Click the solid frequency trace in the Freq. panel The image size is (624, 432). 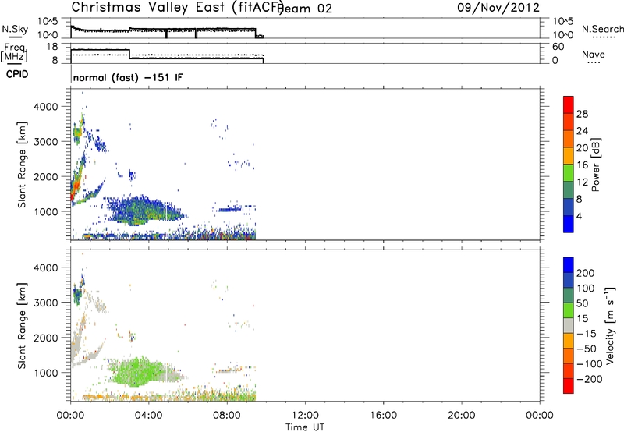coord(167,55)
